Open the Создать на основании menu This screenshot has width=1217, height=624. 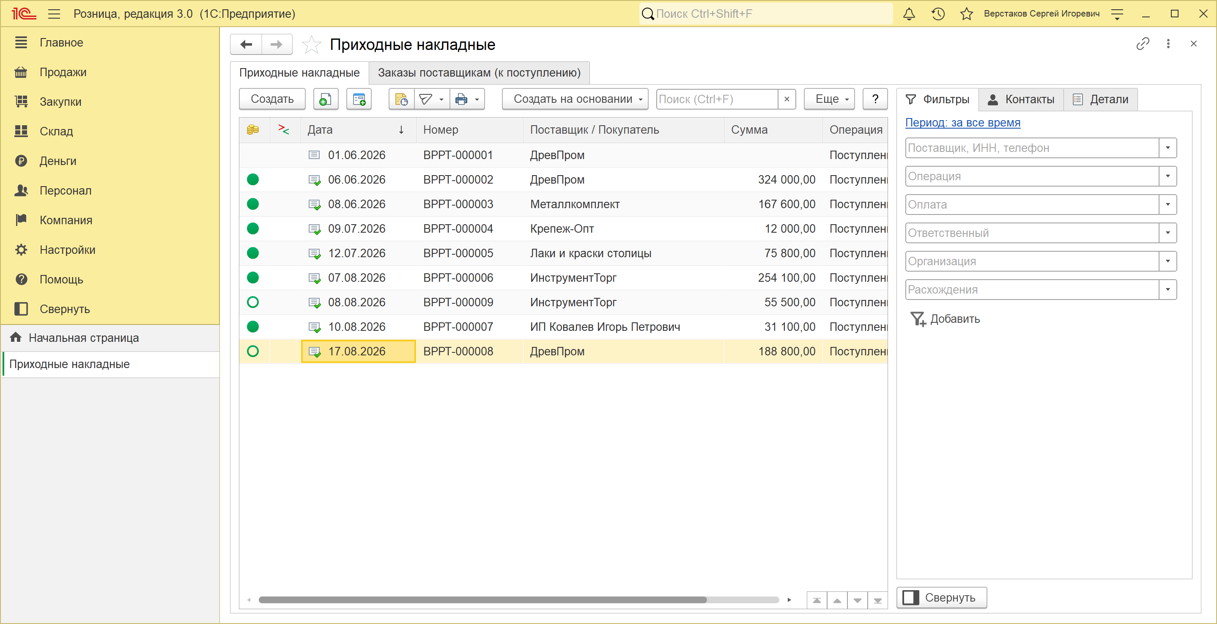[x=575, y=99]
